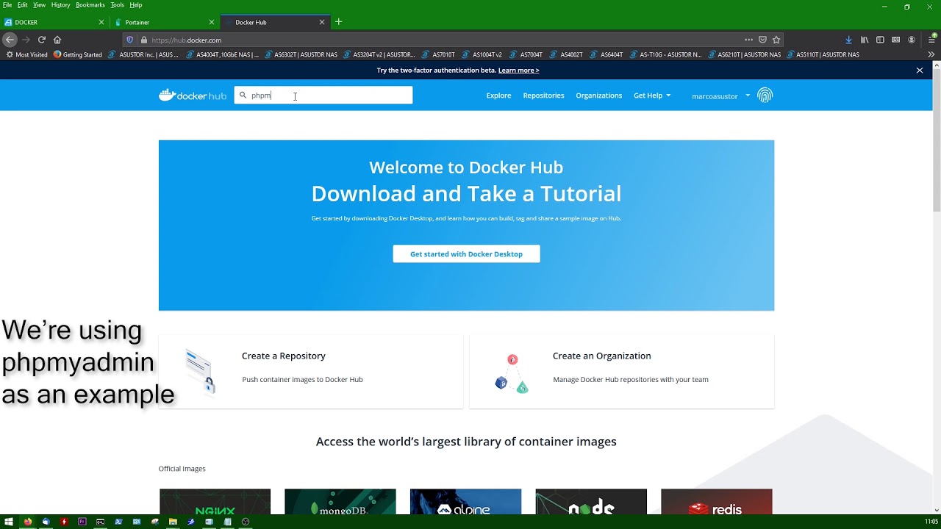Open the Firefox hamburger menu
The image size is (941, 529).
tap(931, 40)
